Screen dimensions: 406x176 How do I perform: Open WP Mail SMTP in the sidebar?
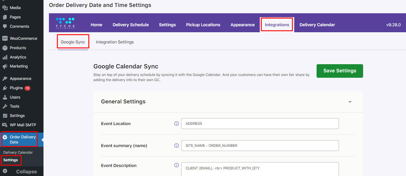coord(23,125)
